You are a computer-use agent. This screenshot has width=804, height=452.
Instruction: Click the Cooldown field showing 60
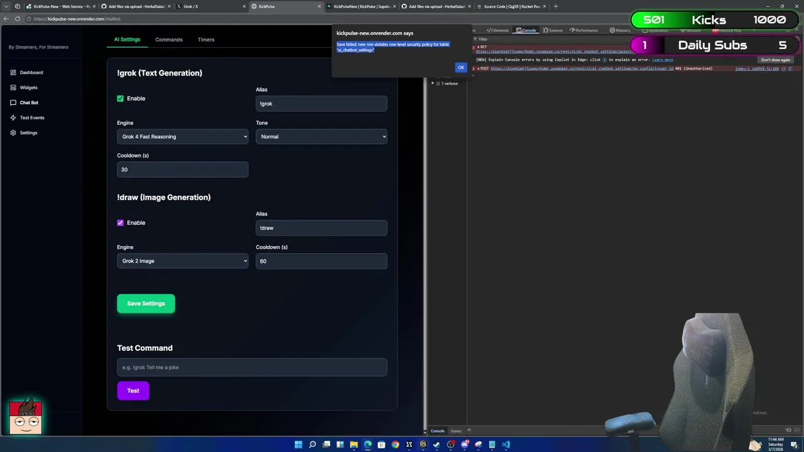pos(322,261)
